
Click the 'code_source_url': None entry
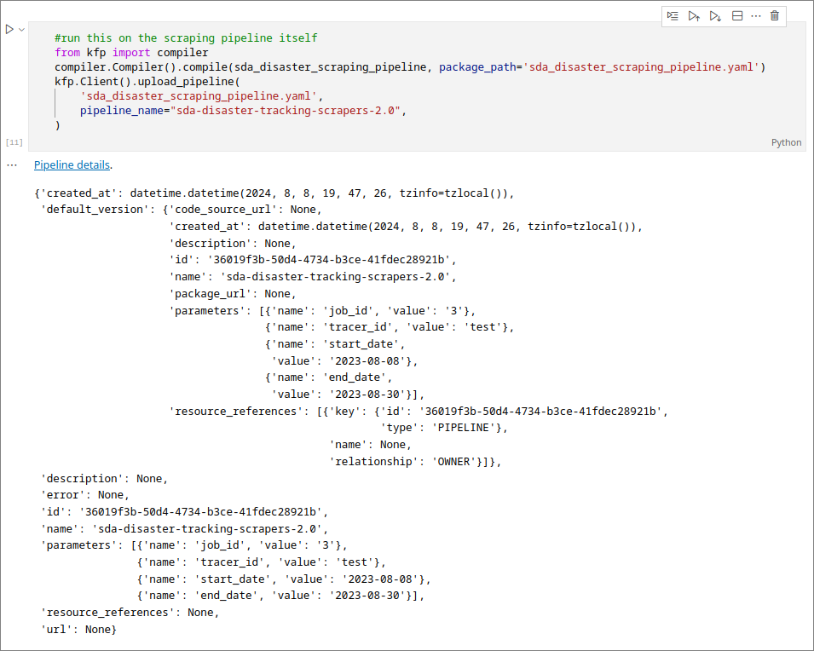click(x=245, y=210)
